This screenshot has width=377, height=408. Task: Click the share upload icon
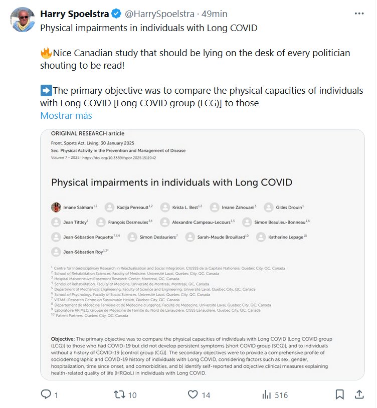pos(359,395)
